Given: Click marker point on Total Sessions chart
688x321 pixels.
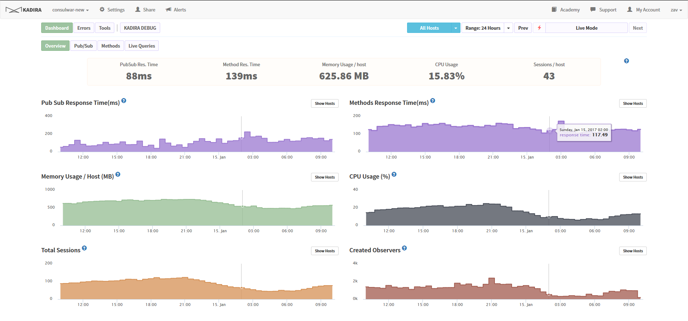Looking at the screenshot, I should point(242,288).
